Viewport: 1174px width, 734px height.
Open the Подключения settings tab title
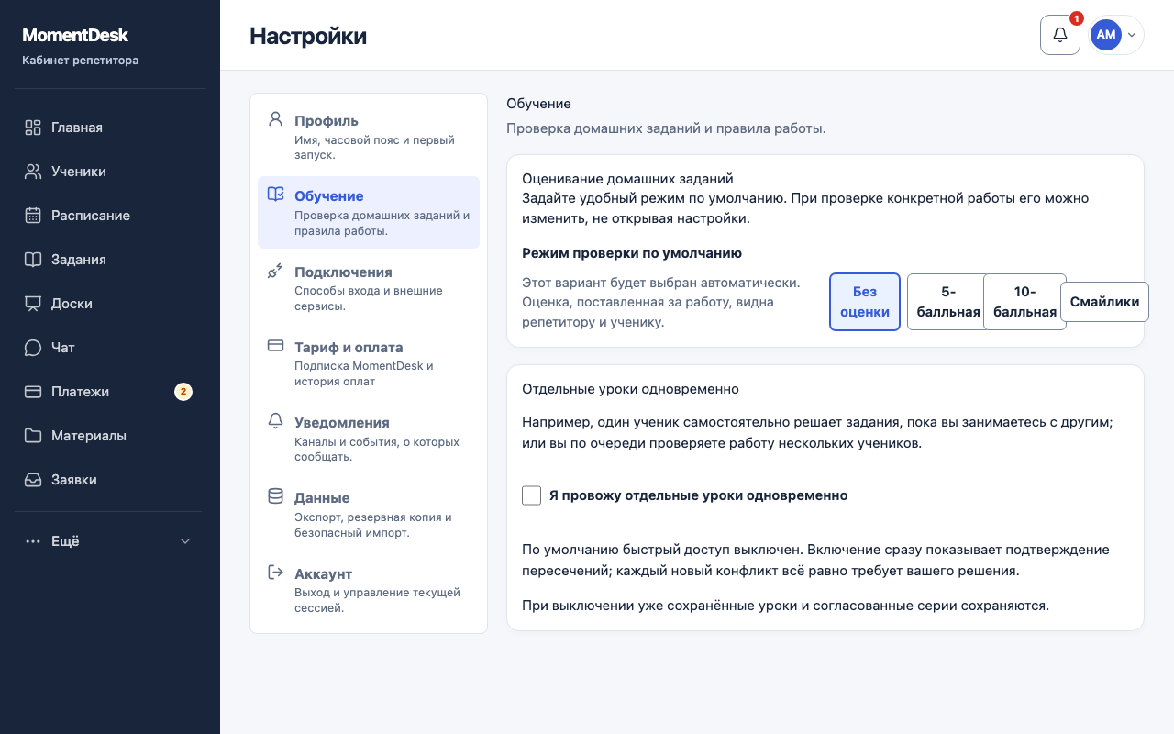point(343,272)
